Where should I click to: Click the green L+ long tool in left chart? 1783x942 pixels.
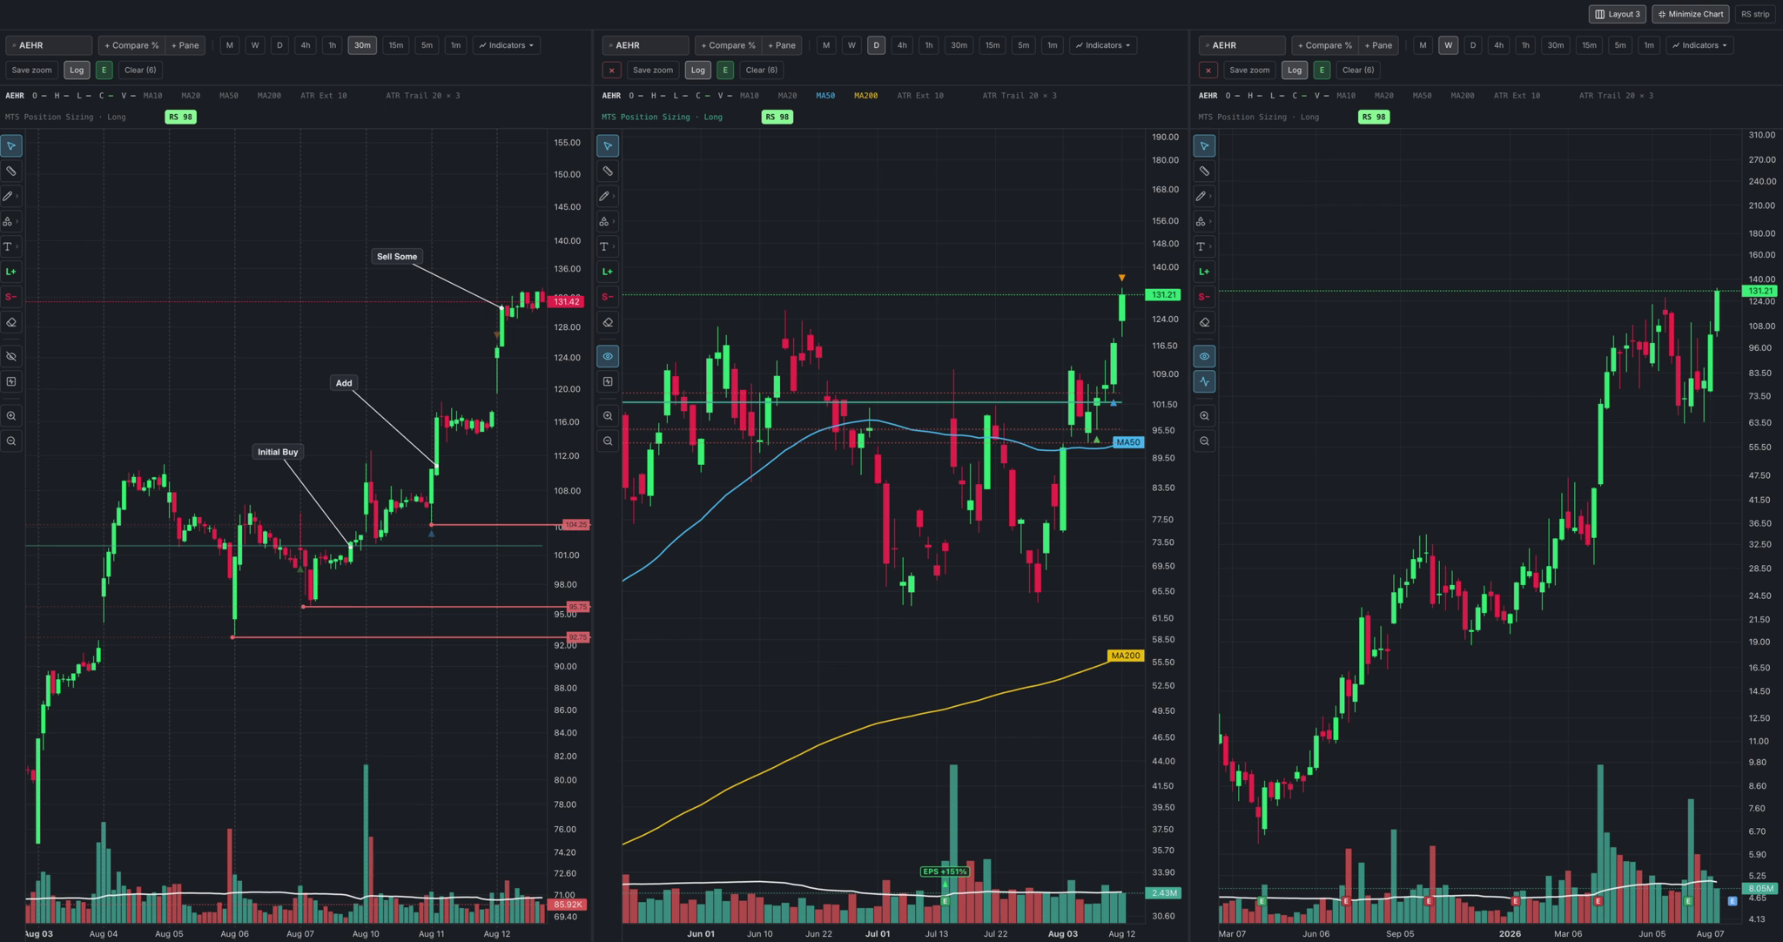pyautogui.click(x=11, y=272)
